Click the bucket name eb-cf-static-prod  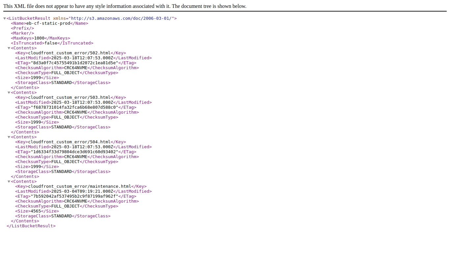click(x=48, y=23)
